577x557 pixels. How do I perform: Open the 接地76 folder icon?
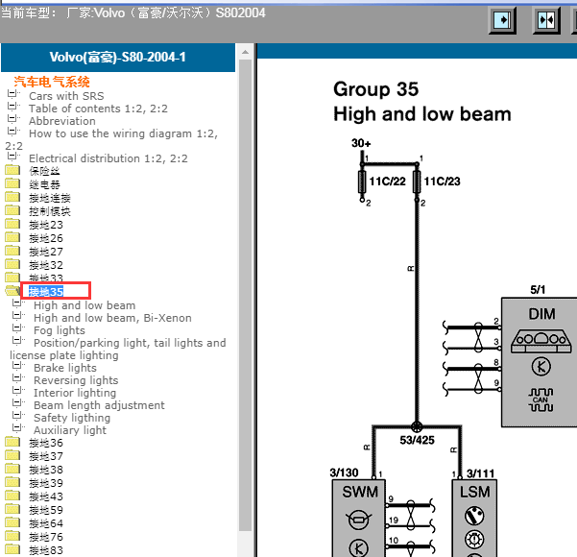click(x=12, y=537)
